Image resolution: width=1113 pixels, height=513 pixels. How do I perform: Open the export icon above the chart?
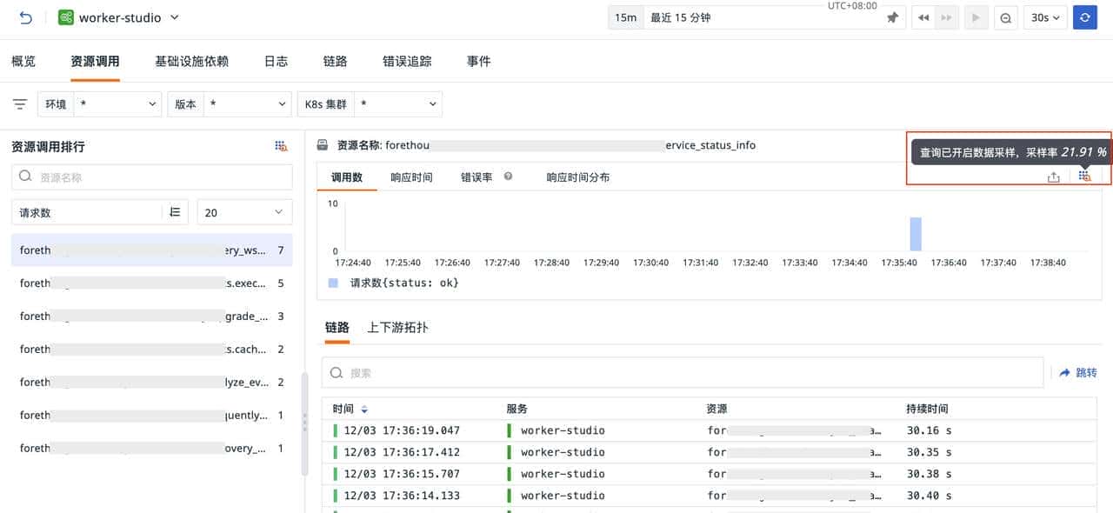click(x=1053, y=177)
